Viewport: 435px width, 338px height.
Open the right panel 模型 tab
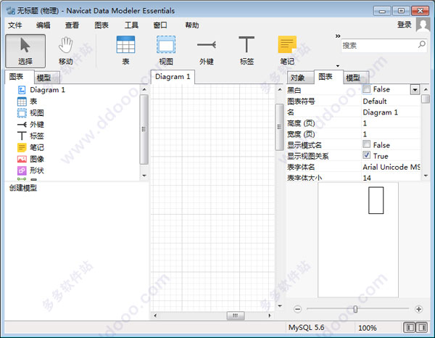356,78
